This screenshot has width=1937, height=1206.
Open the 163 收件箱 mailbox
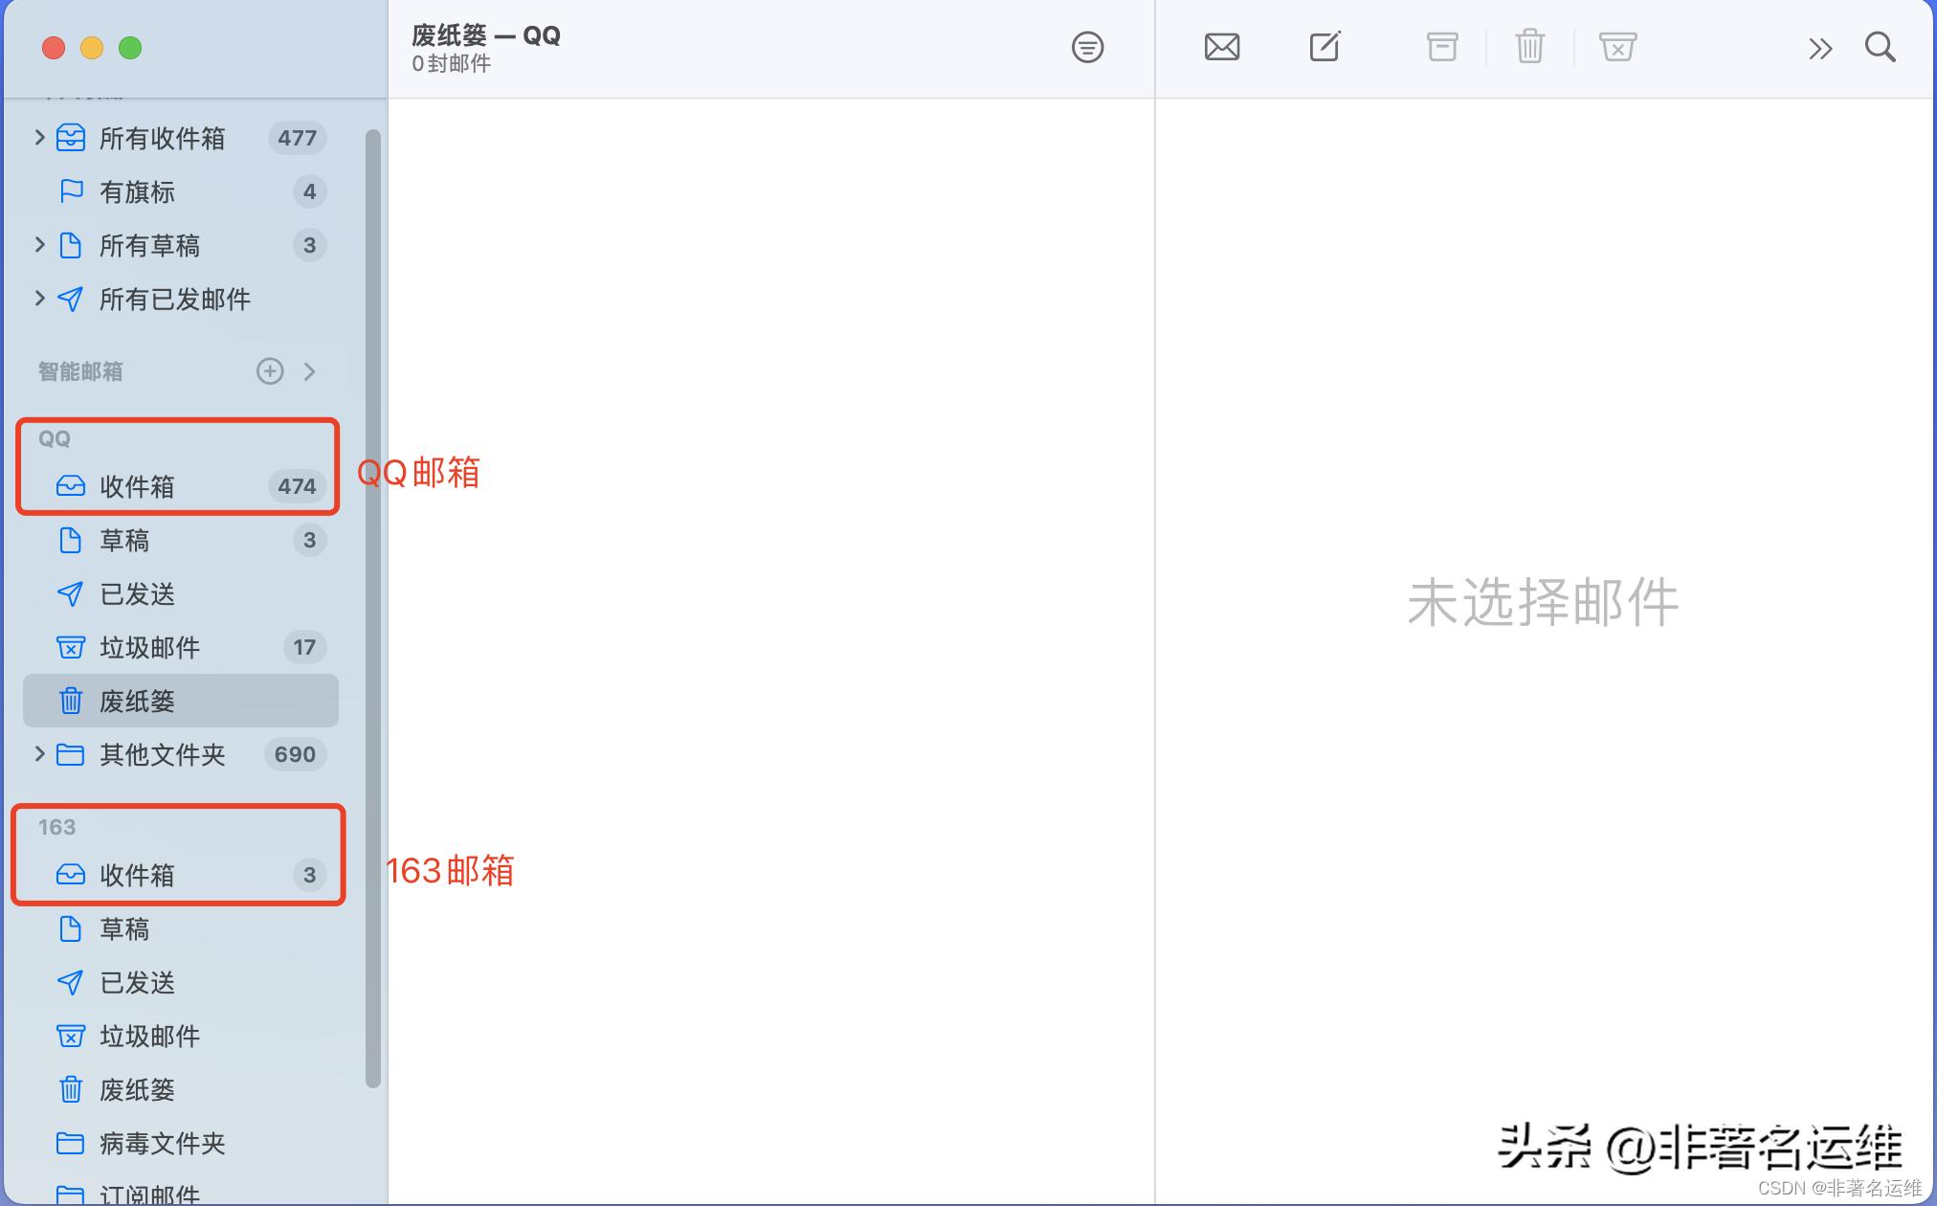(x=138, y=875)
